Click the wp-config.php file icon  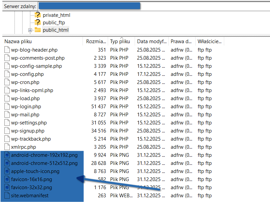coord(7,74)
